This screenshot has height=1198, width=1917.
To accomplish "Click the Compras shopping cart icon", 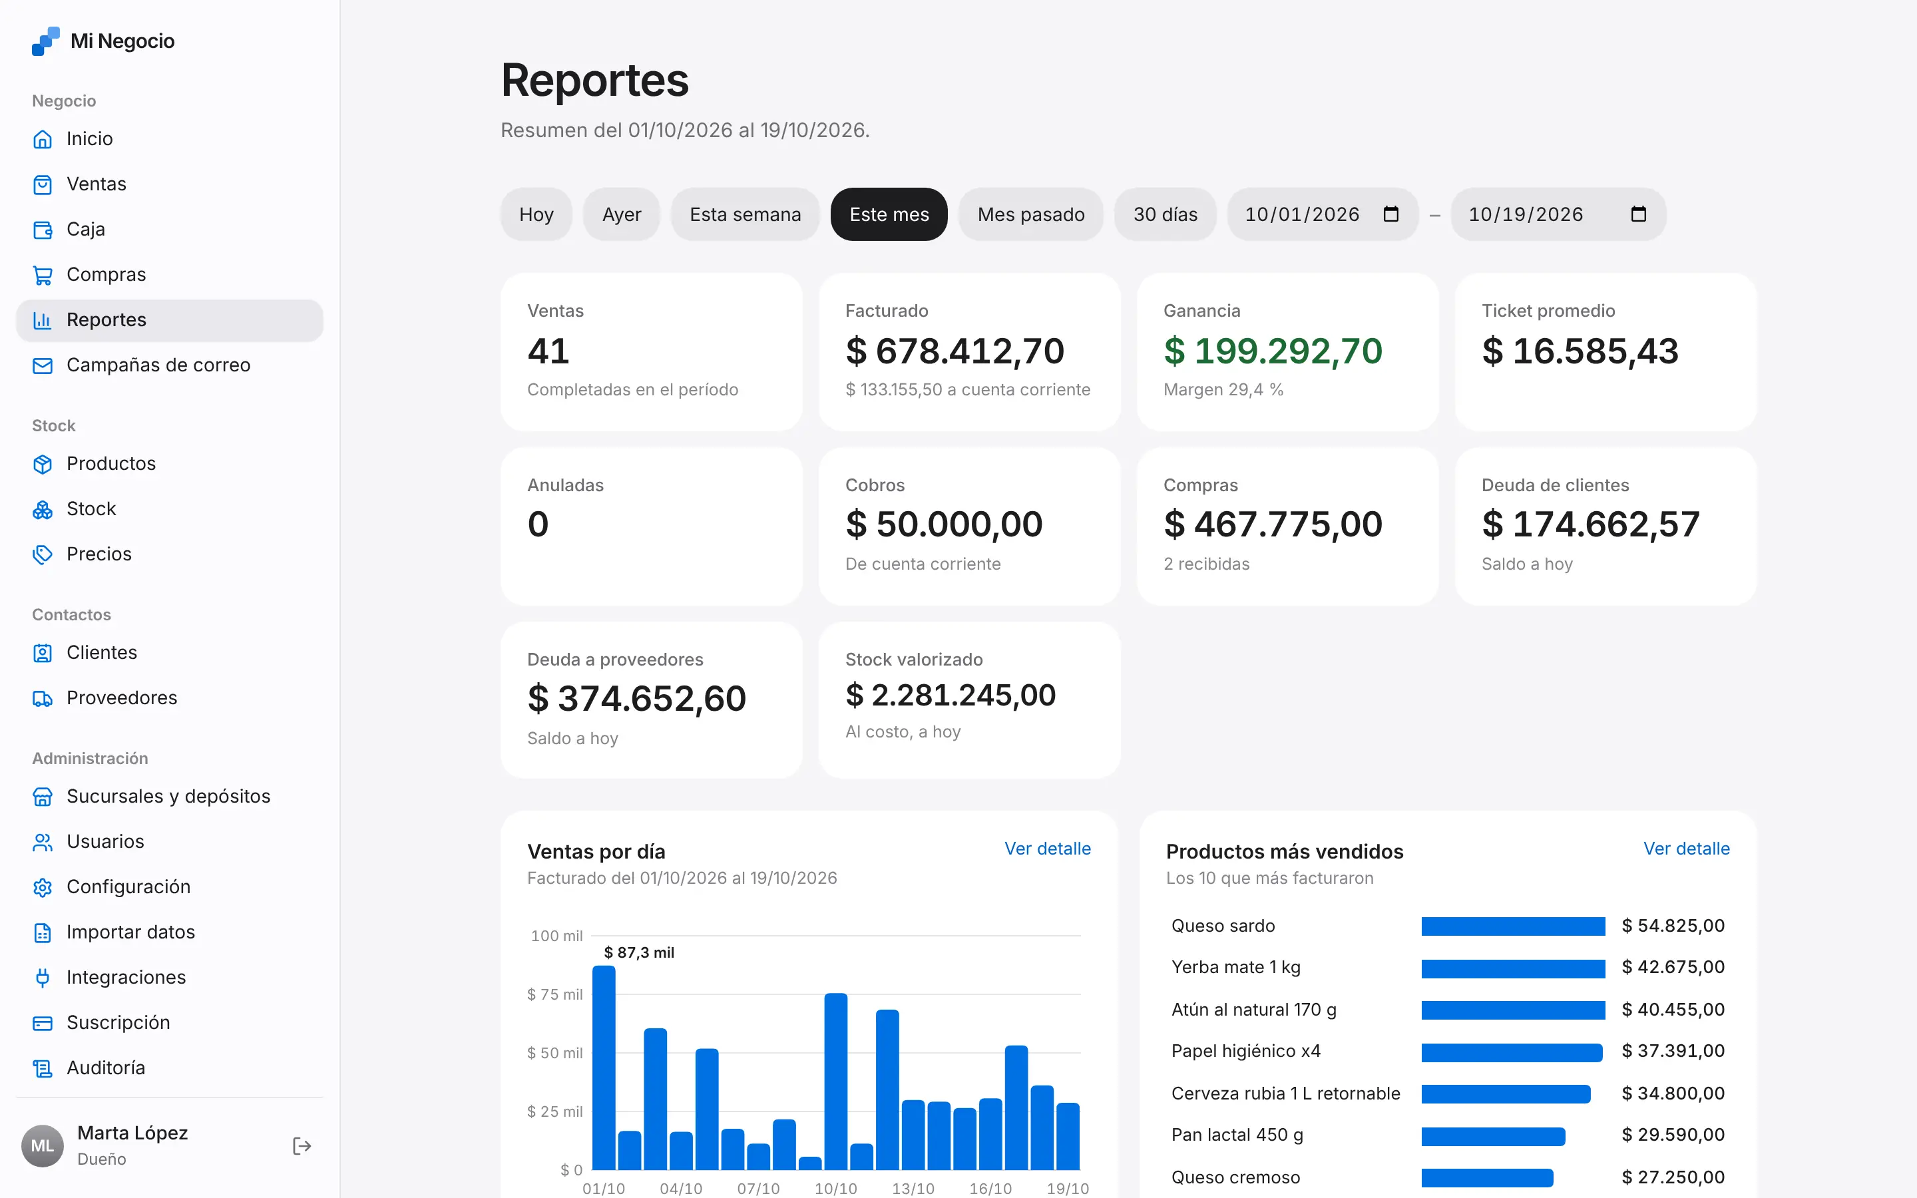I will click(x=43, y=275).
